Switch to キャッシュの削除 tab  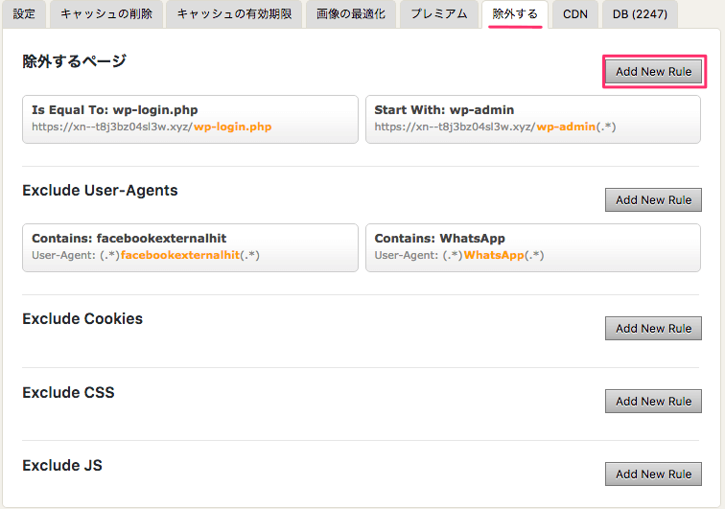click(106, 14)
